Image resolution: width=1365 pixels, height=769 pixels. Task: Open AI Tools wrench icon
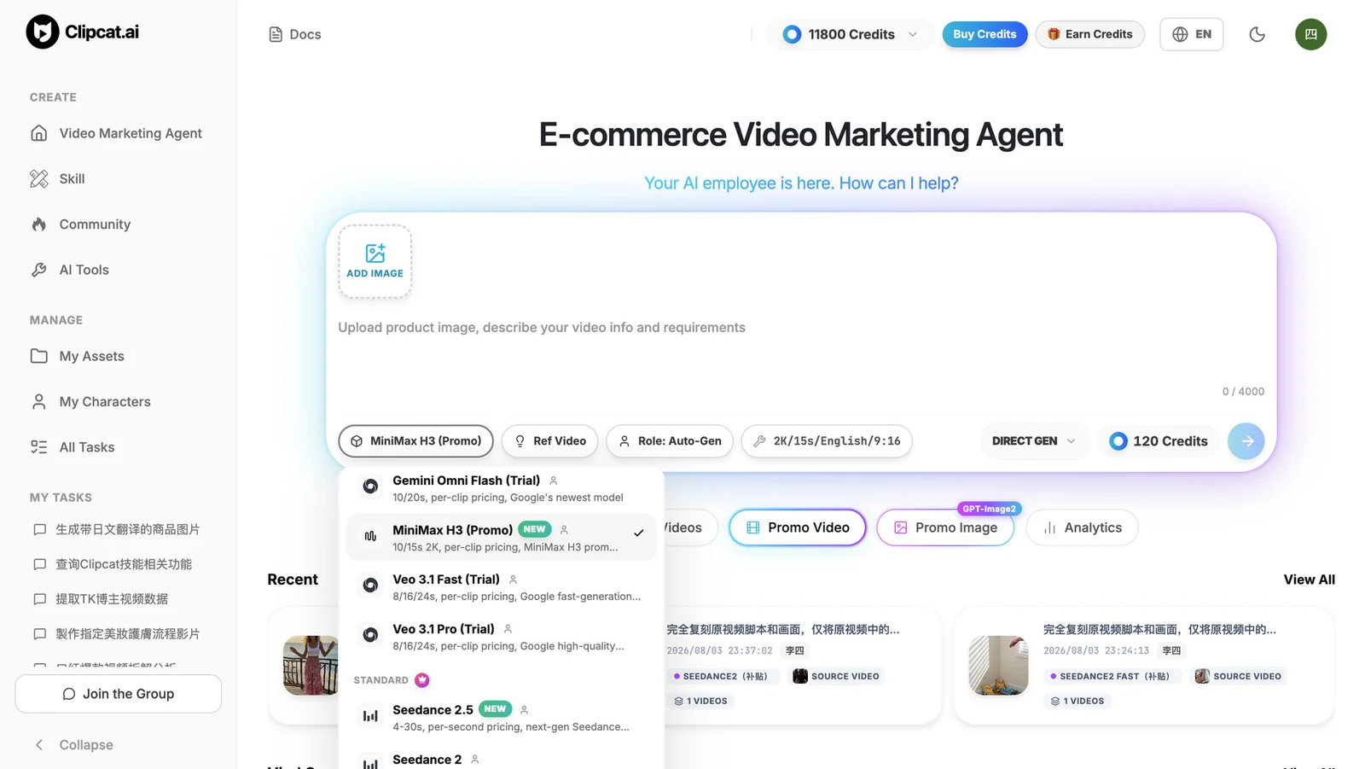38,270
